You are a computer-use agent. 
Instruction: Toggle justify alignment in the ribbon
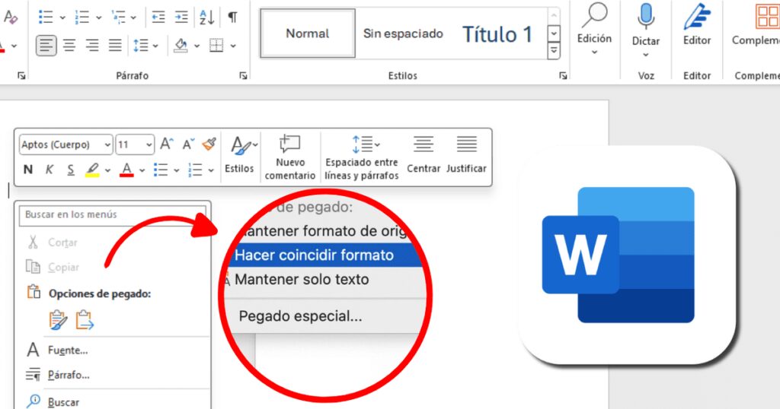[115, 46]
